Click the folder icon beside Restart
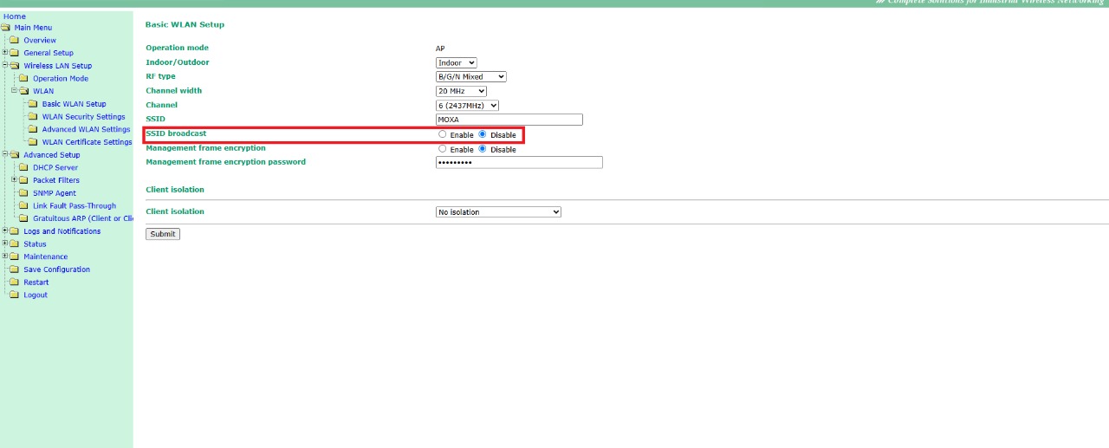This screenshot has width=1109, height=448. tap(14, 282)
